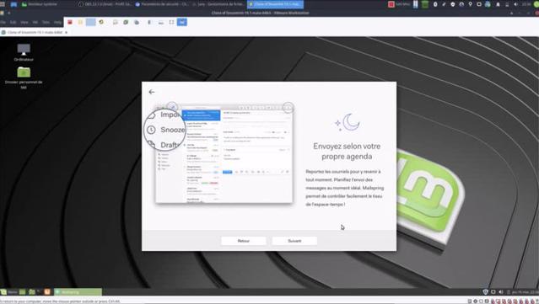The height and width of the screenshot is (304, 539).
Task: Open the Dossier personnel desktop folder
Action: click(x=24, y=77)
